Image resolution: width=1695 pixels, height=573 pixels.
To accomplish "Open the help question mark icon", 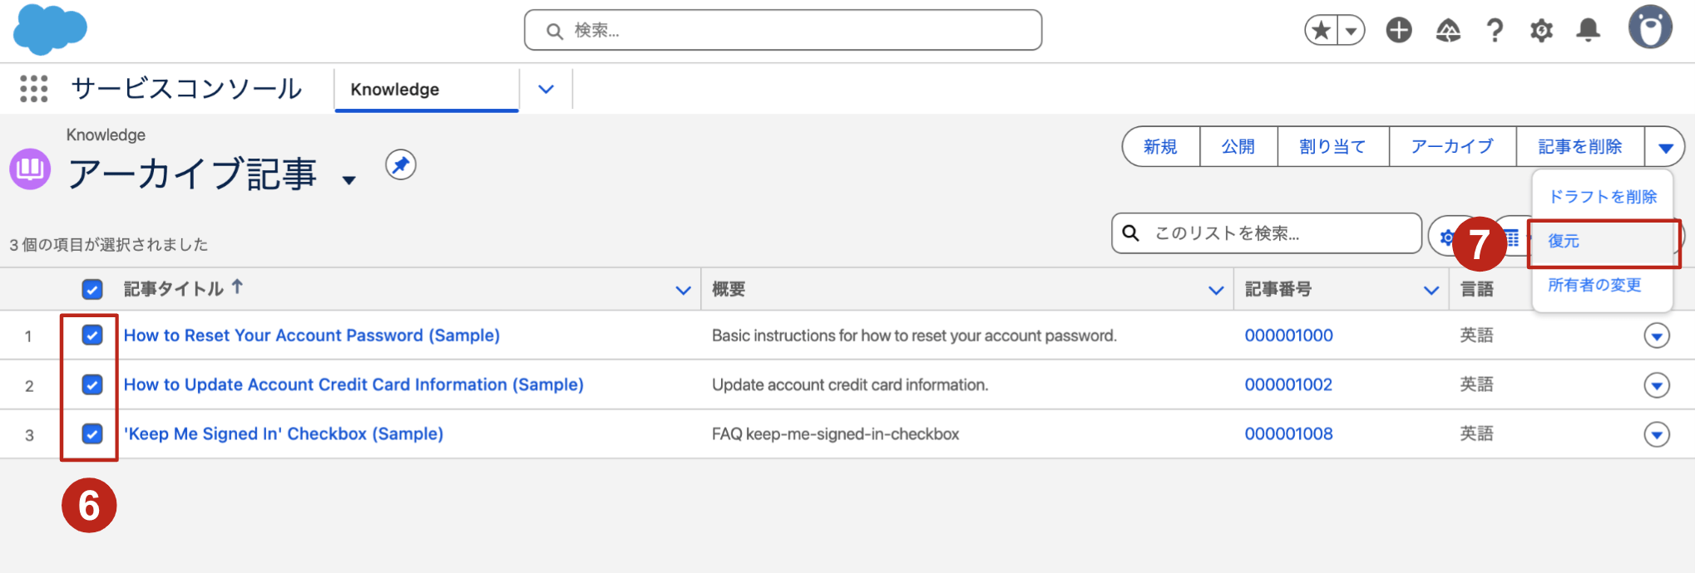I will tap(1495, 31).
